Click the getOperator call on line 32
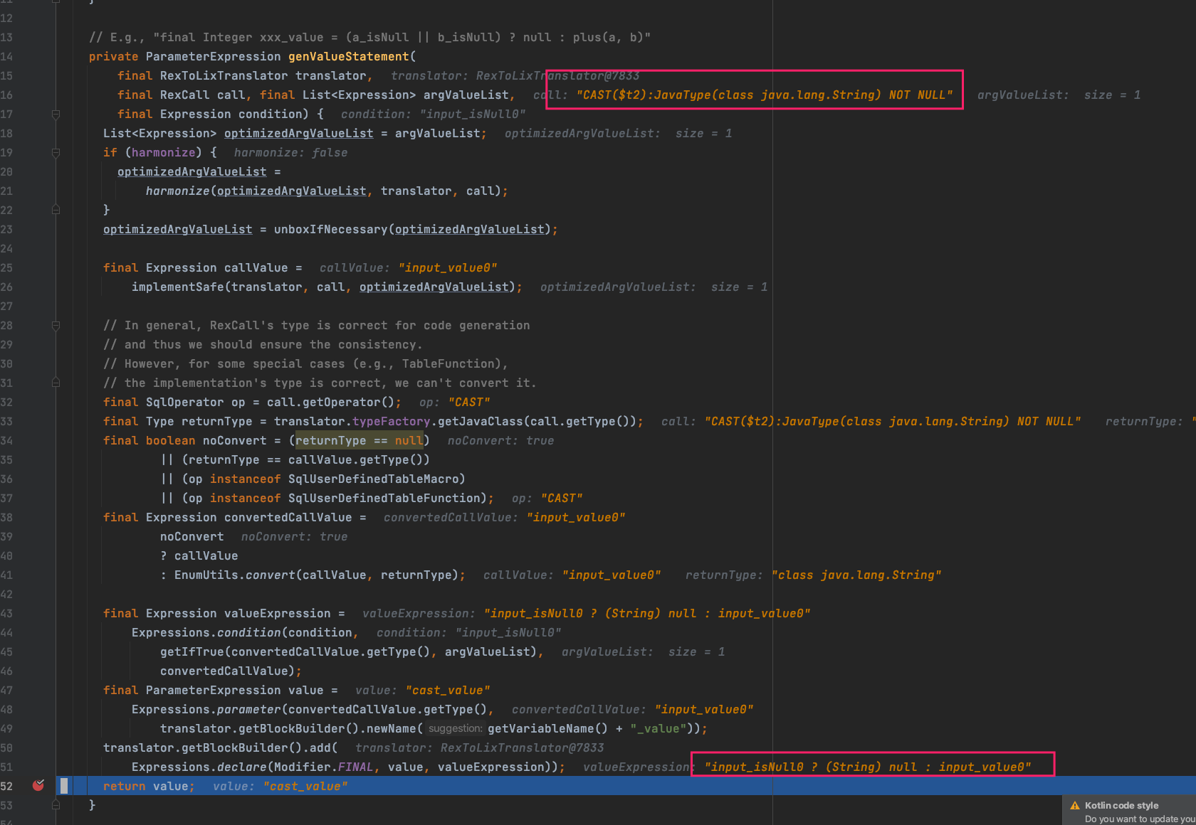Screen dimensions: 1196x825 (x=342, y=402)
